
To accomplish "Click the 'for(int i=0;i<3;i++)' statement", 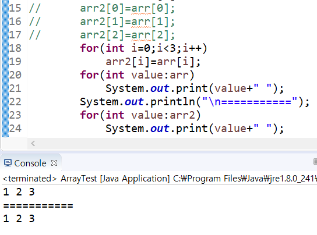I will coord(143,48).
